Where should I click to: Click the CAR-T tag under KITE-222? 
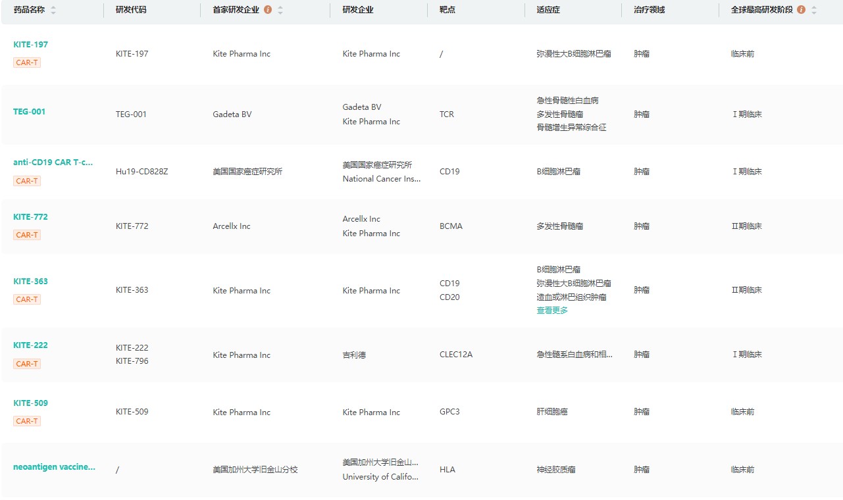(x=27, y=364)
